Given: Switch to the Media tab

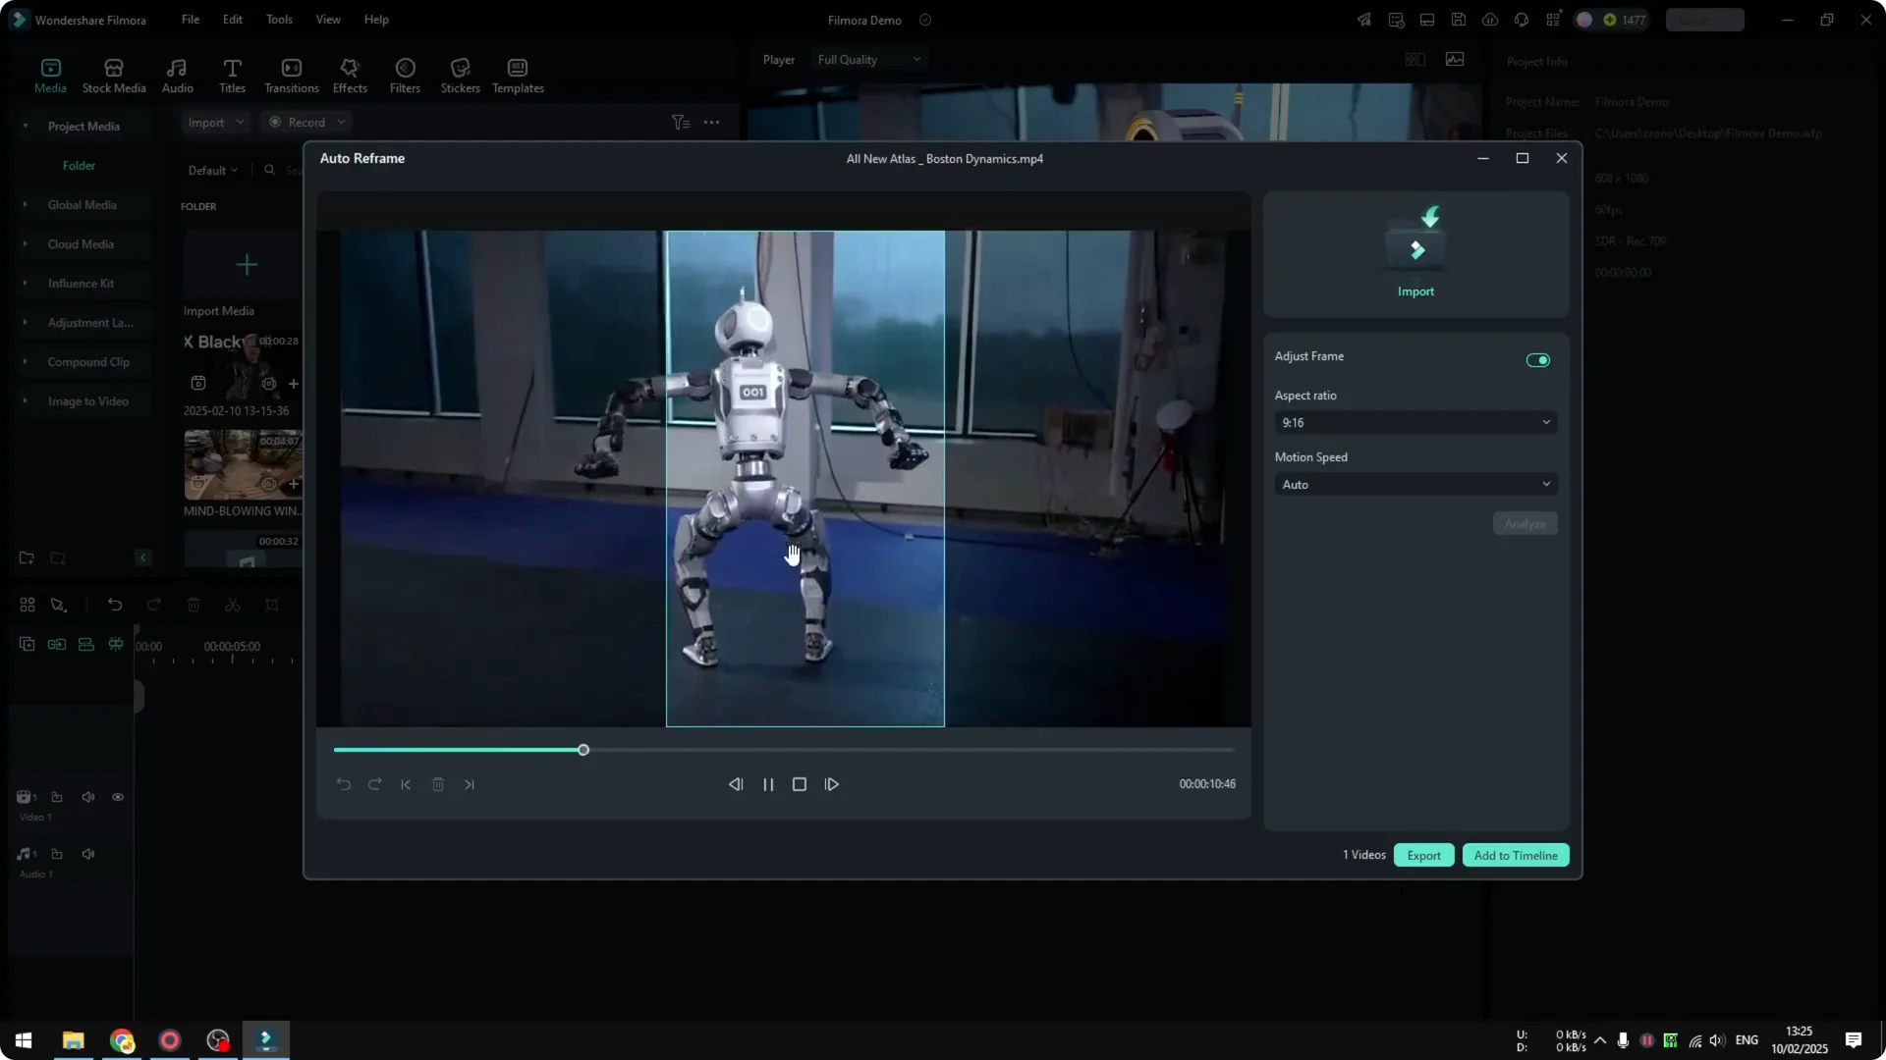Looking at the screenshot, I should point(50,76).
